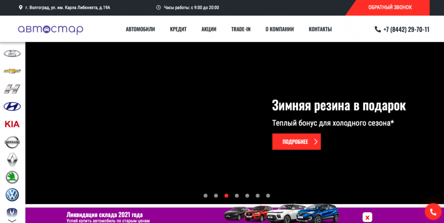
Task: Pick the Hyundai logo in sidebar
Action: pyautogui.click(x=12, y=106)
